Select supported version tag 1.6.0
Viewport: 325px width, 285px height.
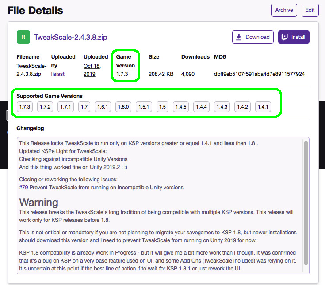(123, 107)
